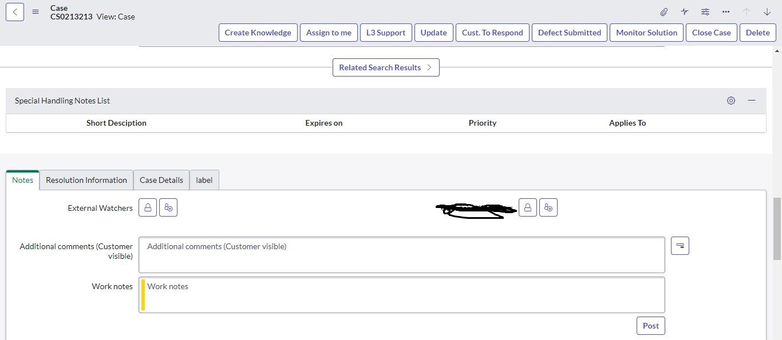The height and width of the screenshot is (340, 782).
Task: Click into Additional comments (Customer visible) field
Action: click(x=402, y=255)
